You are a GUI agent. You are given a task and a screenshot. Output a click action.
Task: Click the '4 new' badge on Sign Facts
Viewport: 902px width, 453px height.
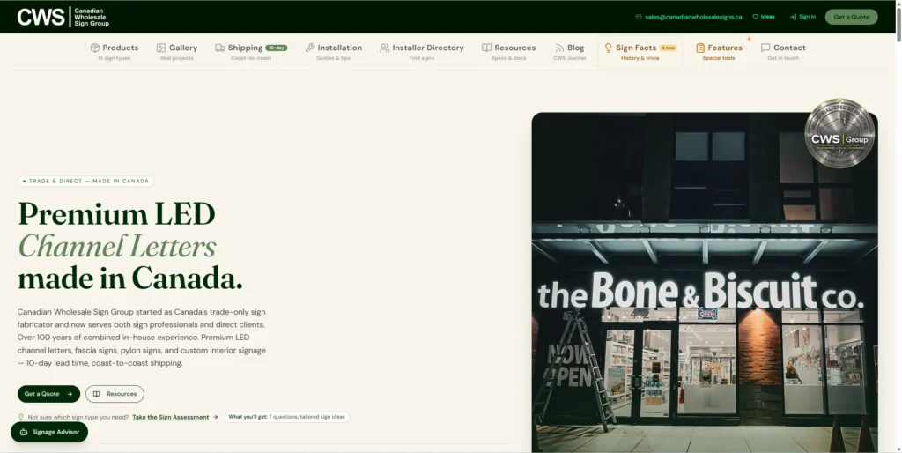[668, 48]
